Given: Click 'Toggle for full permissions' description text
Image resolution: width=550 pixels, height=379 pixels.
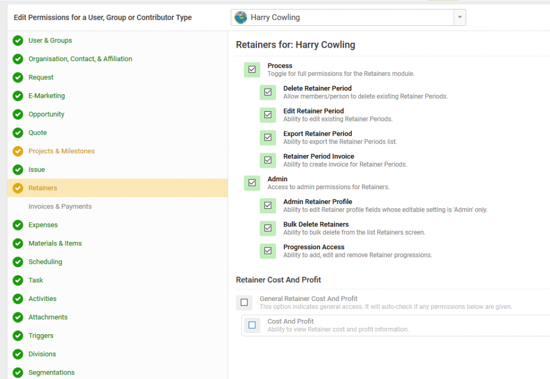Looking at the screenshot, I should (341, 74).
